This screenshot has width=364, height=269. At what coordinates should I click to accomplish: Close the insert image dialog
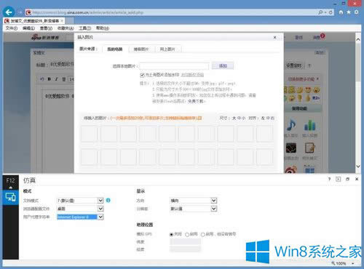coord(274,37)
